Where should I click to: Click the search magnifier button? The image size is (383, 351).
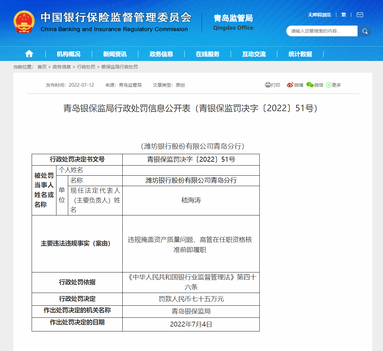365,31
